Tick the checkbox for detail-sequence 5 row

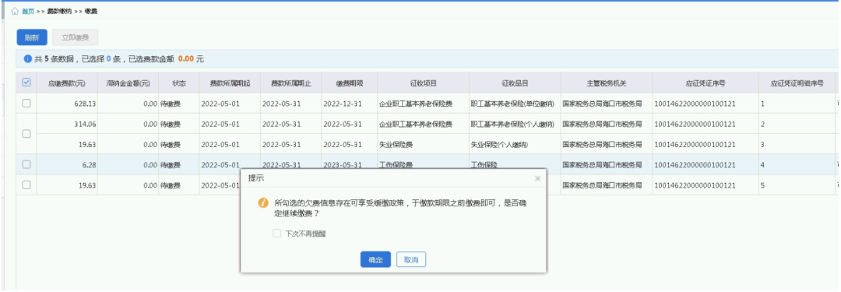pyautogui.click(x=26, y=185)
